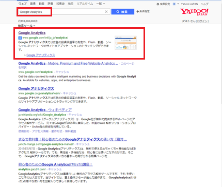This screenshot has width=222, height=187.
Task: Open Google Analytics - ウィキペディア result
Action: [x=45, y=110]
